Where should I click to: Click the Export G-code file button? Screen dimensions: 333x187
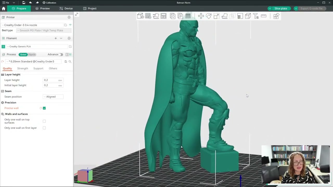pyautogui.click(x=312, y=8)
